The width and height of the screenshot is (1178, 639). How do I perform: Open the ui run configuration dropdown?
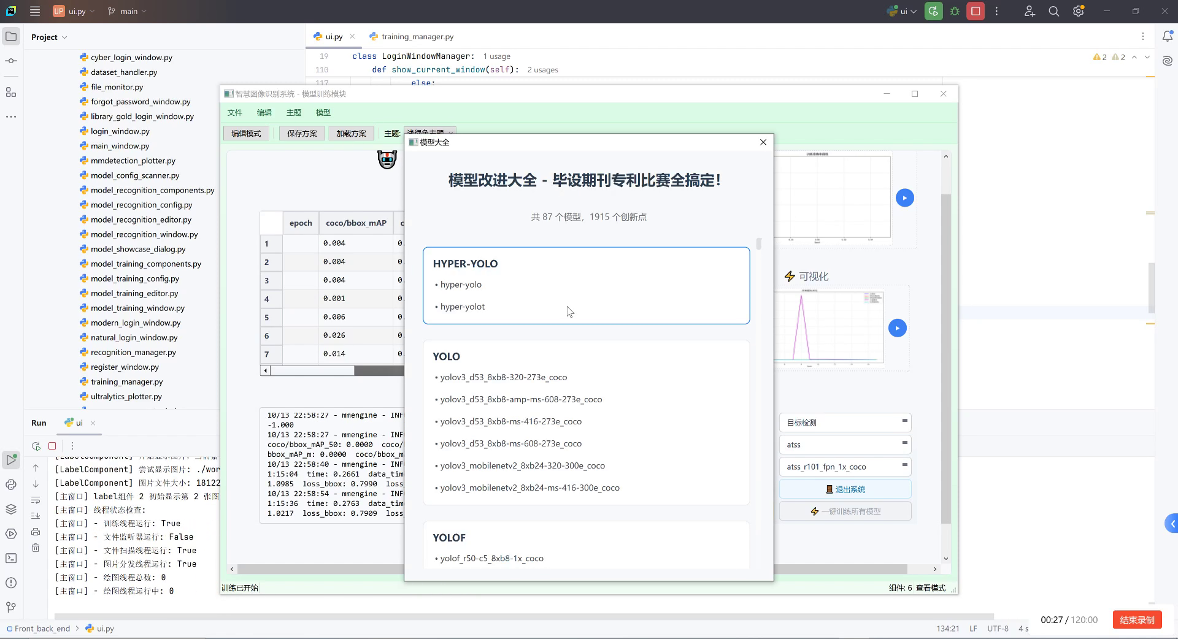point(902,11)
